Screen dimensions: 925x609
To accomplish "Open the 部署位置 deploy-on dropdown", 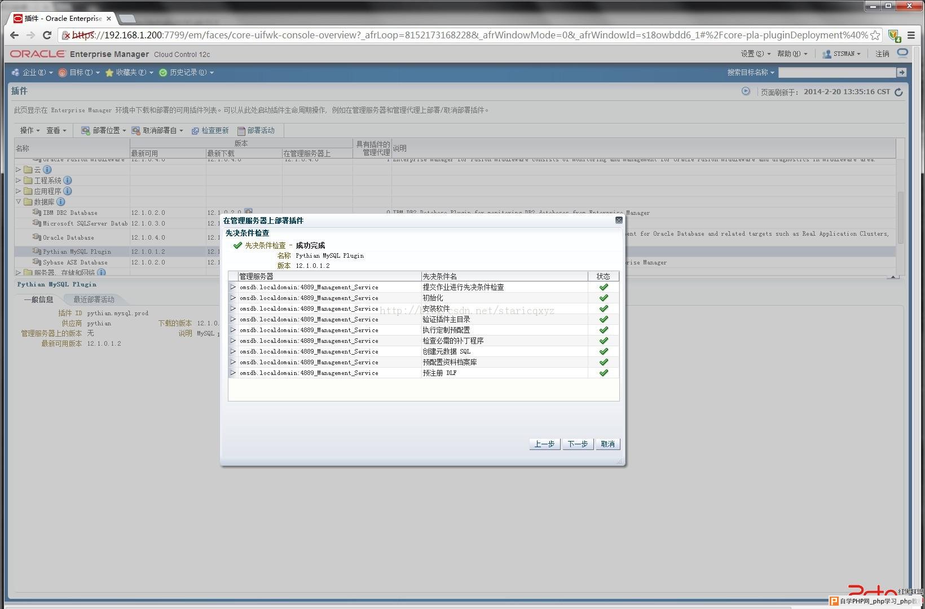I will (104, 130).
